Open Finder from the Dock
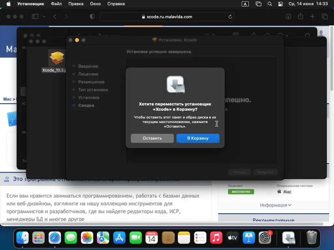This screenshot has height=250, width=334. tap(23, 238)
